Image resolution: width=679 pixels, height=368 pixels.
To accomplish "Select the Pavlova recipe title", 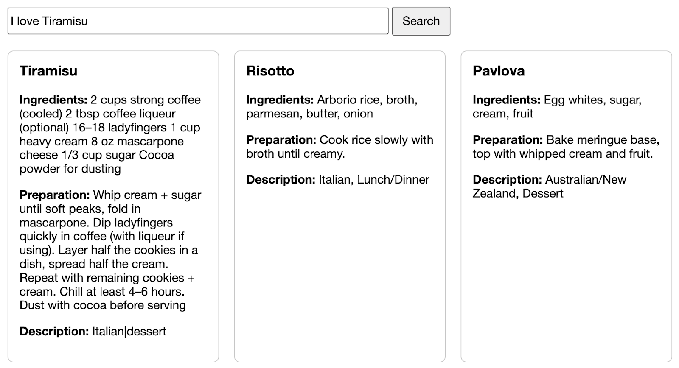I will [499, 71].
